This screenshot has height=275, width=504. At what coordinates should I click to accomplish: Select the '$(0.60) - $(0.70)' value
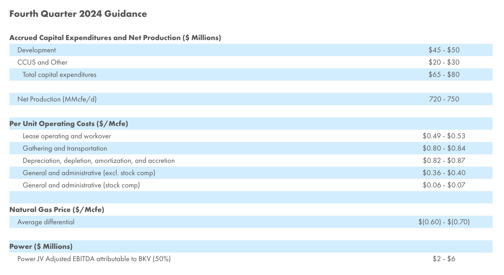(444, 222)
